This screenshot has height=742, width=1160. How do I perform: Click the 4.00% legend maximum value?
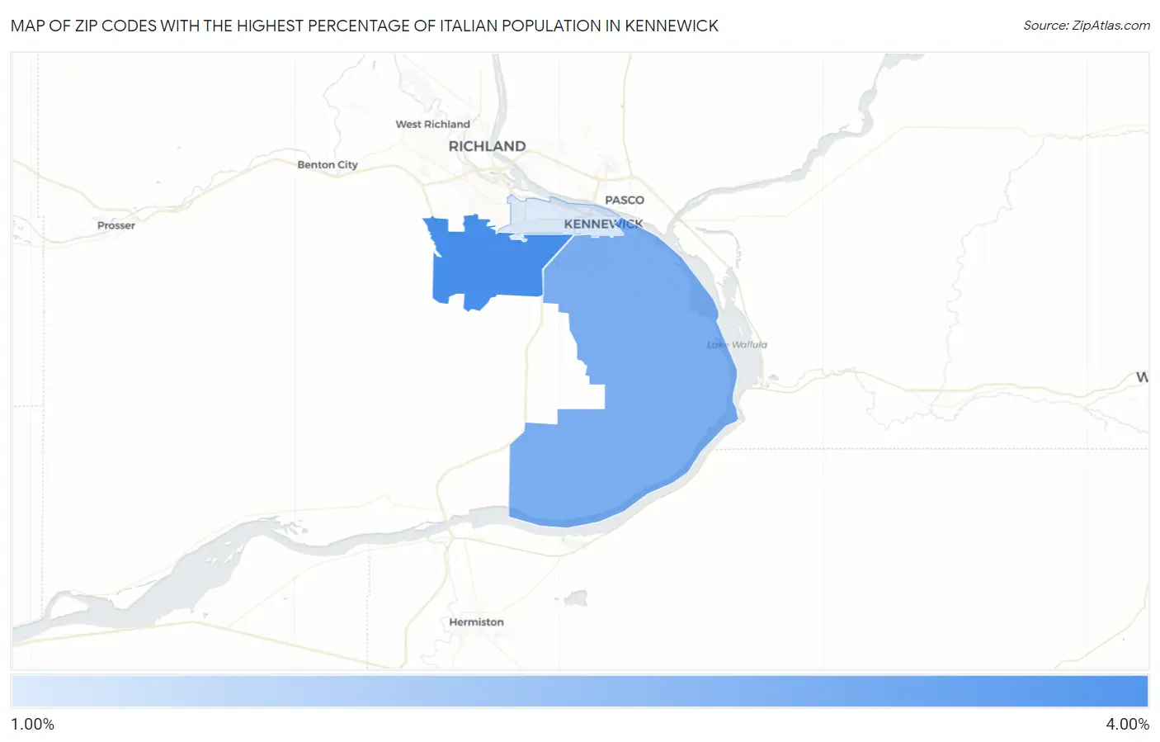point(1127,724)
